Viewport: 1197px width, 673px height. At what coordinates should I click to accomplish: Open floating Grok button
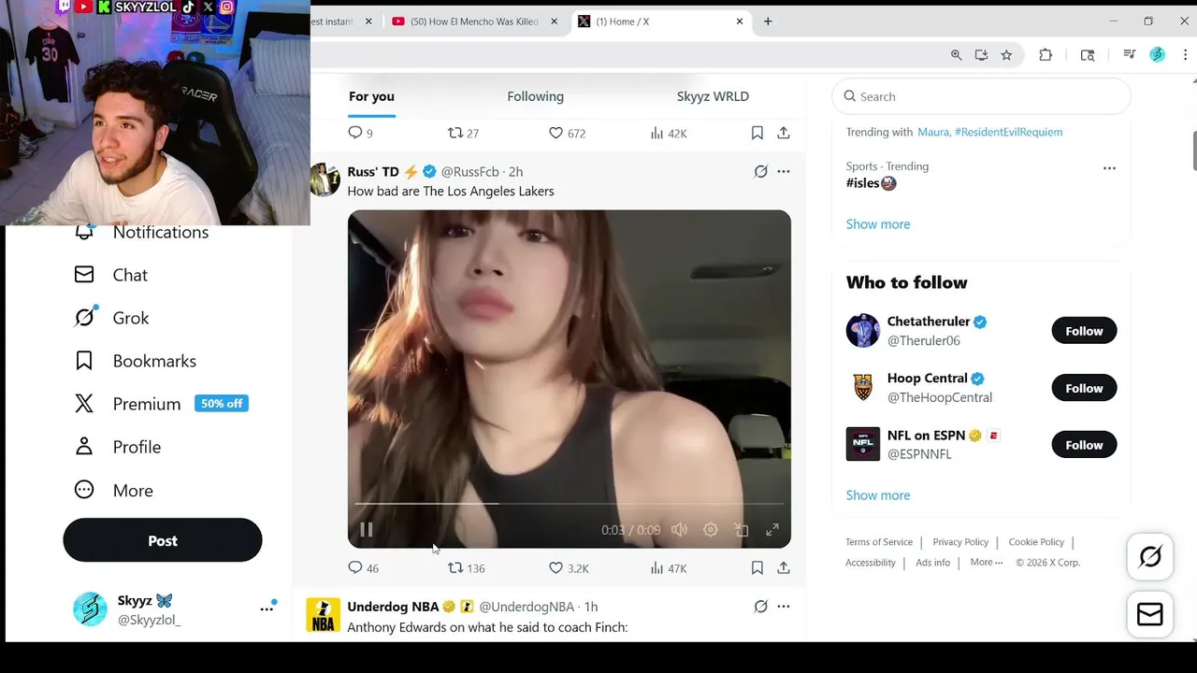[1150, 557]
